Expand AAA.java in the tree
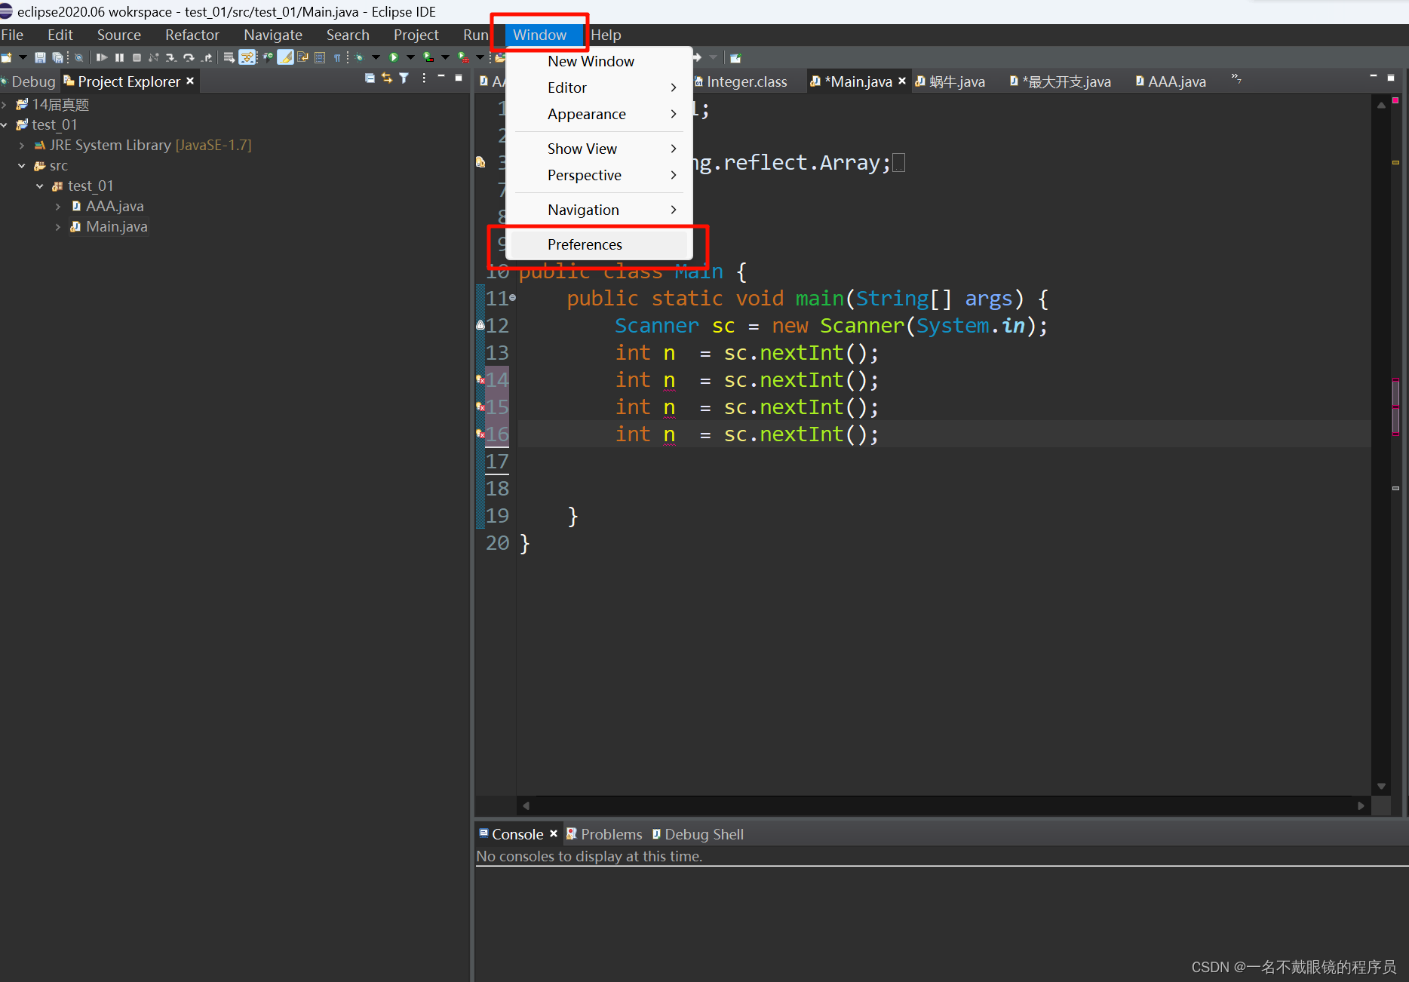 (57, 206)
